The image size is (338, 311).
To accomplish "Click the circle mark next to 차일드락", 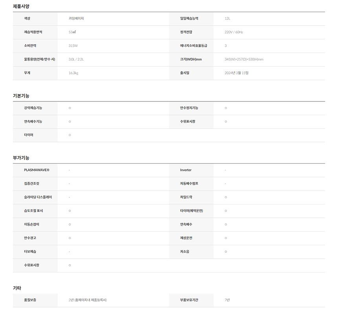I will [226, 197].
